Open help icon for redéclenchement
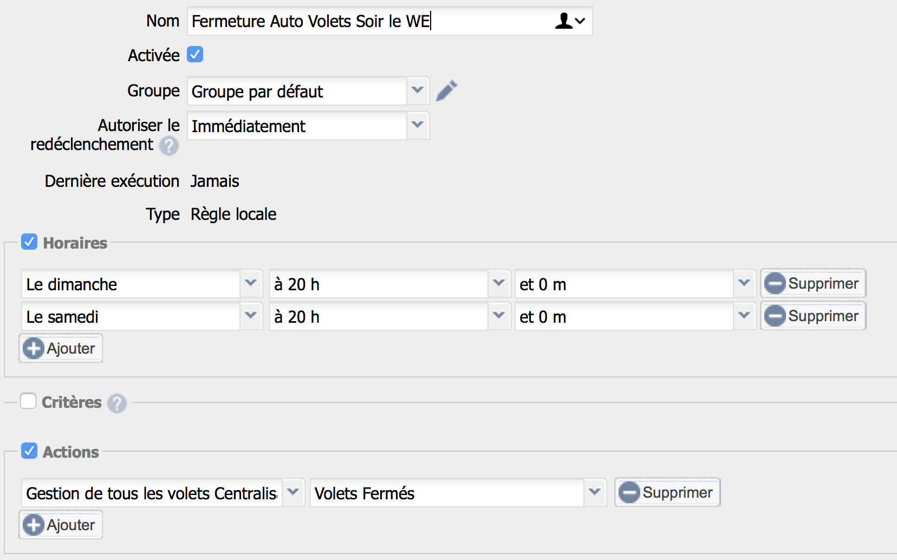The image size is (897, 560). tap(169, 146)
